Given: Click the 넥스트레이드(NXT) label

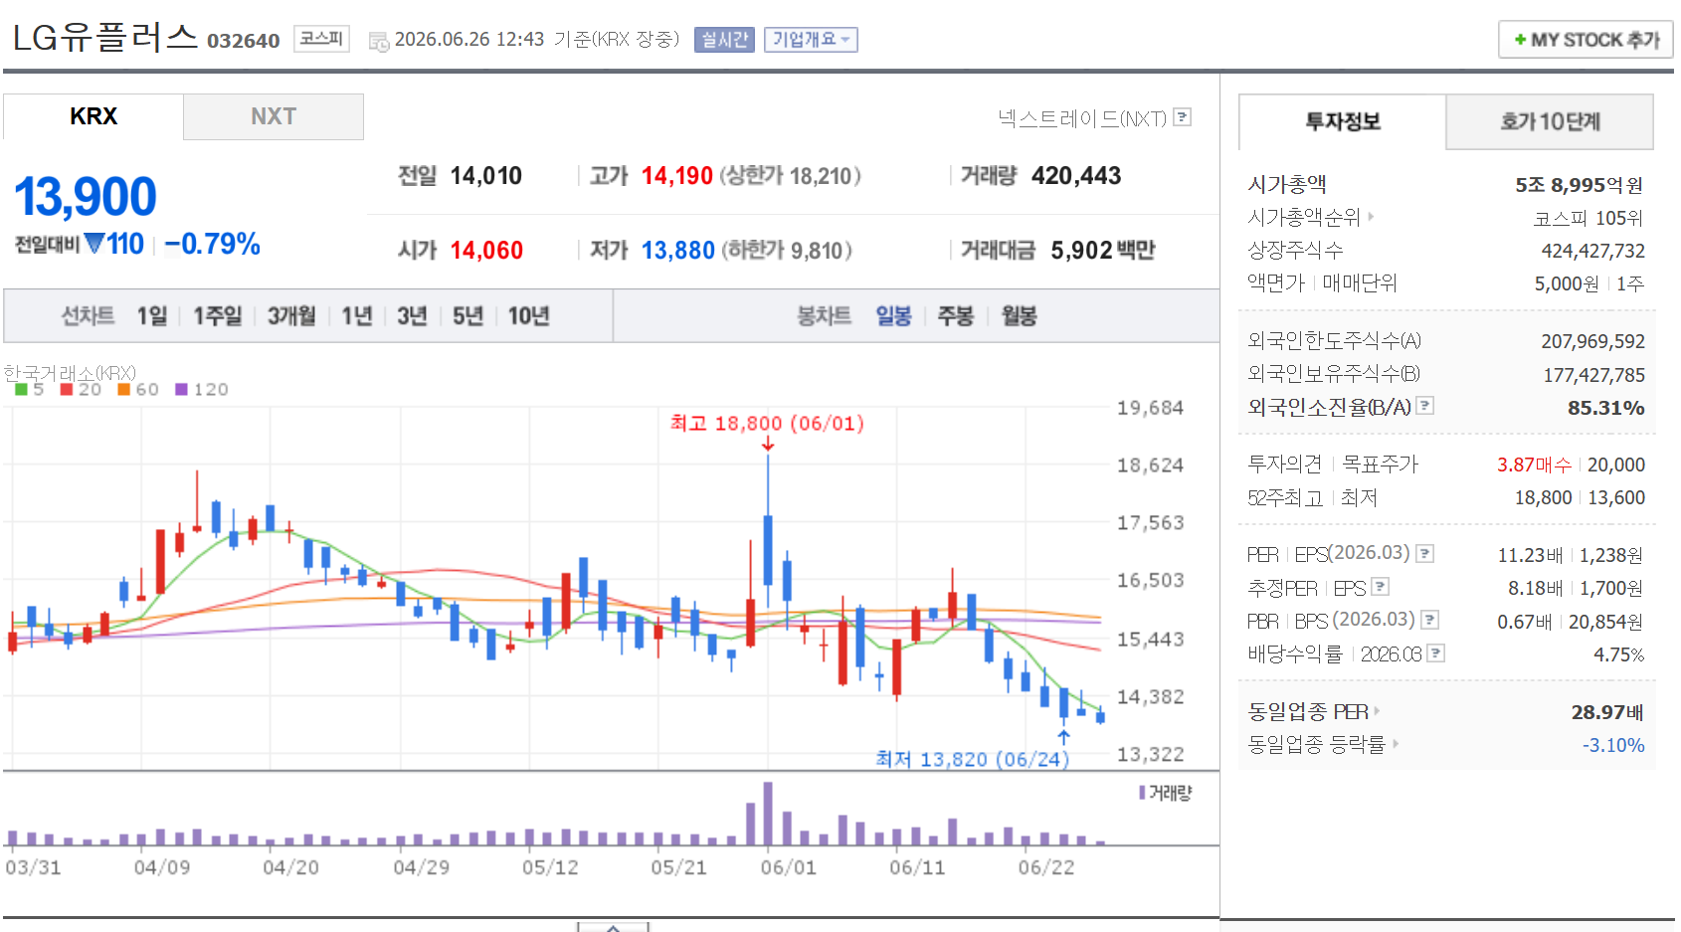Looking at the screenshot, I should tap(1082, 118).
